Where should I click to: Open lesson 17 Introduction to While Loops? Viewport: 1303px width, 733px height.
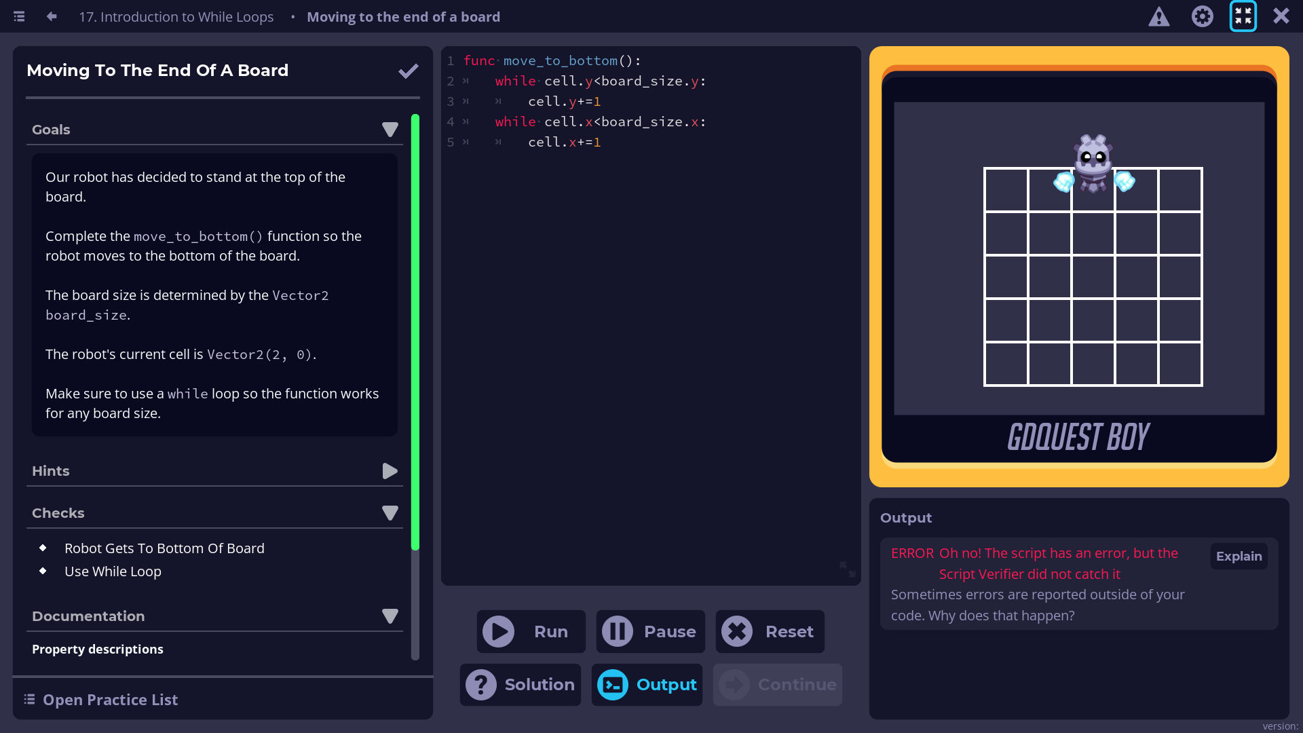click(x=176, y=17)
